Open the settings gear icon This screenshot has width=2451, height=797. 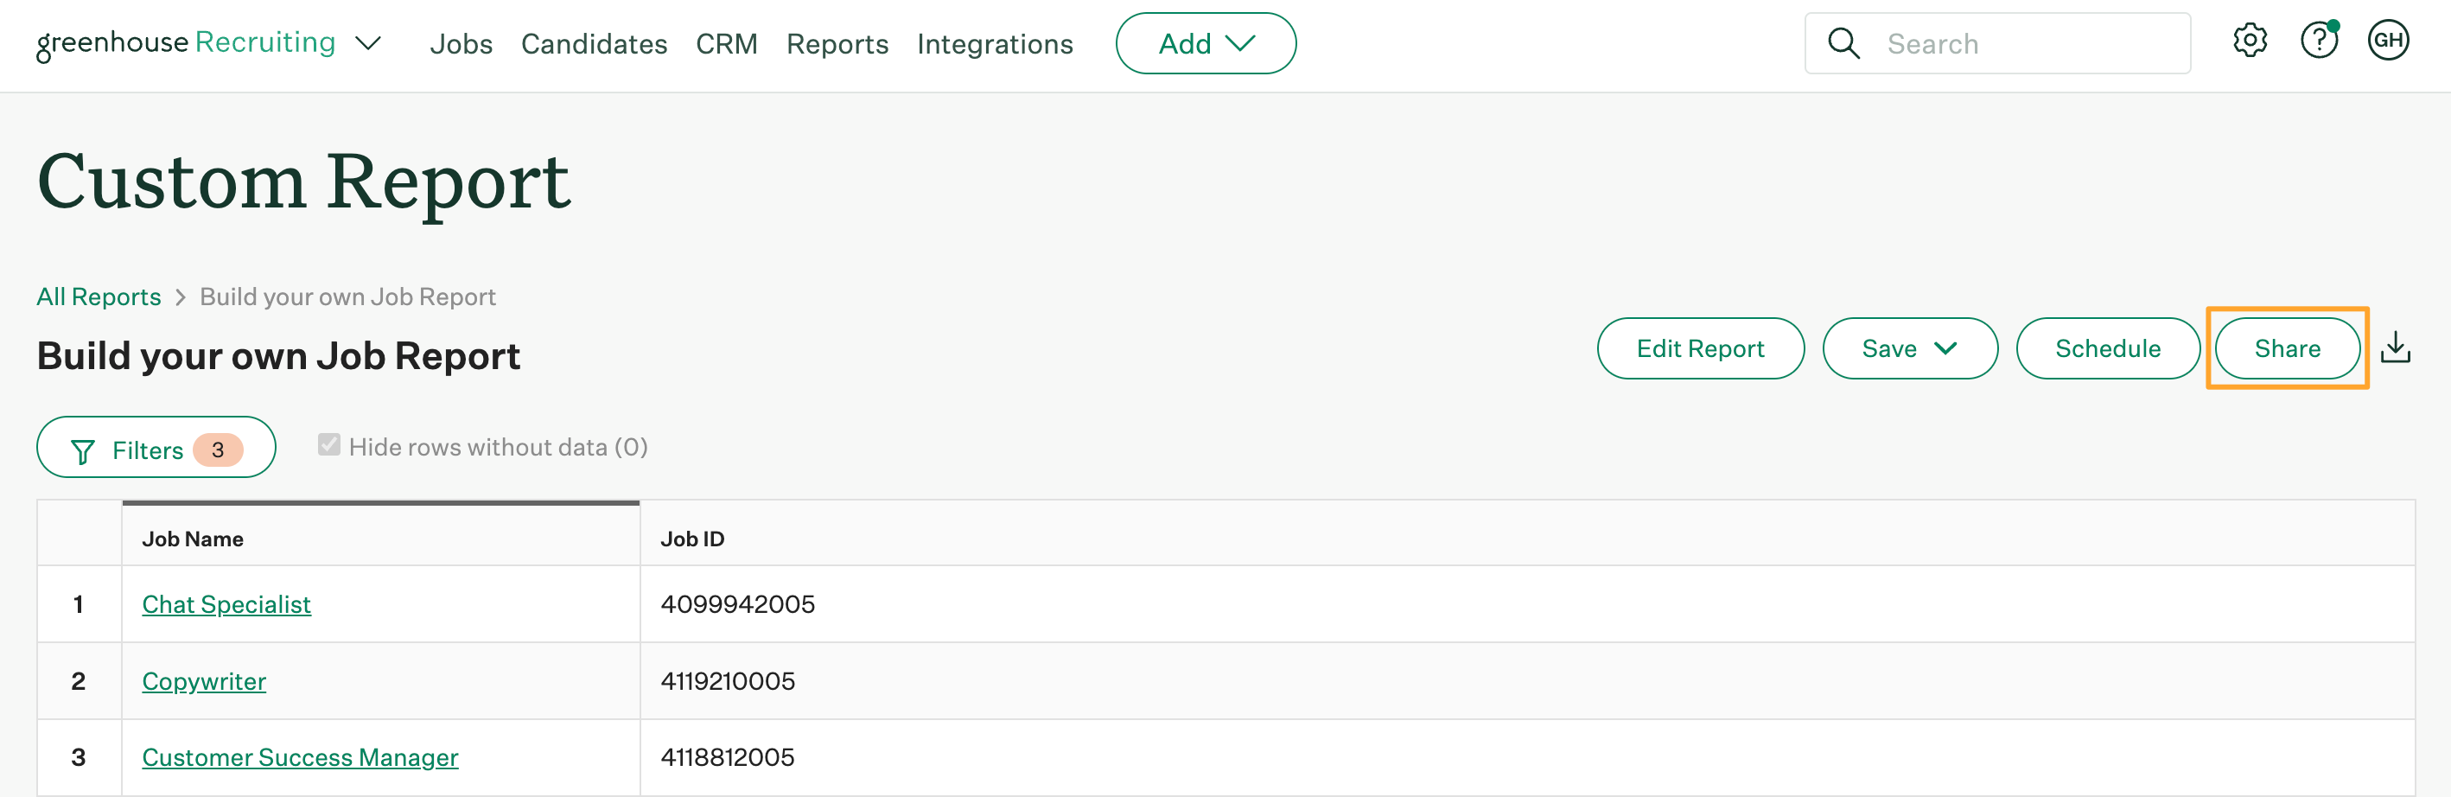coord(2250,41)
